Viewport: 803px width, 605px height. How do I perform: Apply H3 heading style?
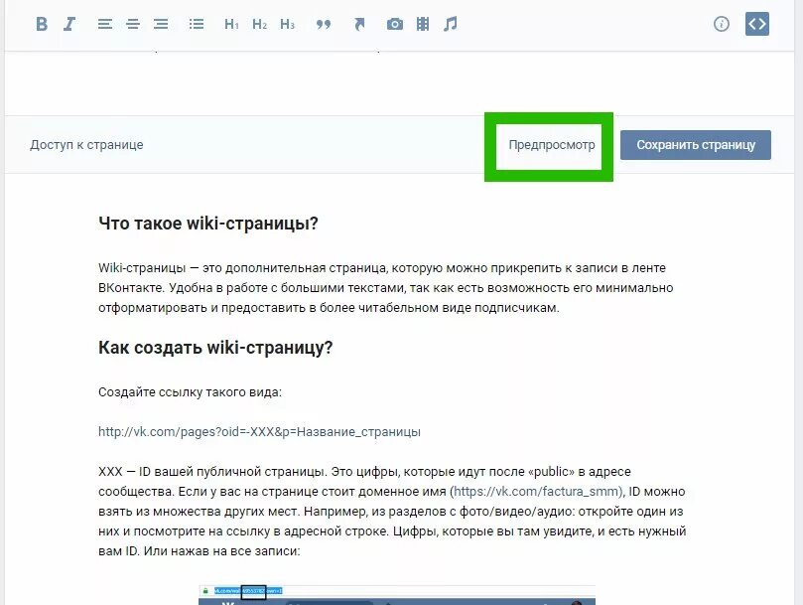point(287,24)
